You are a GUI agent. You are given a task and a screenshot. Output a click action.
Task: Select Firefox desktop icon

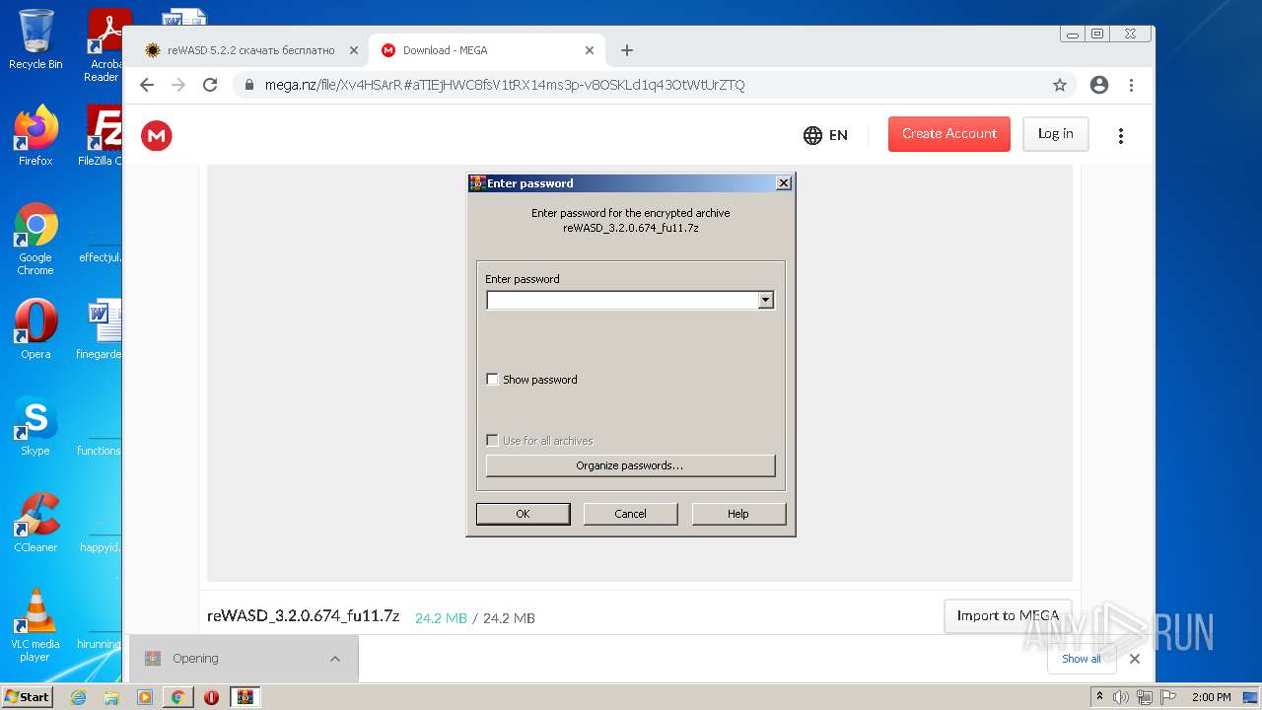pyautogui.click(x=35, y=136)
